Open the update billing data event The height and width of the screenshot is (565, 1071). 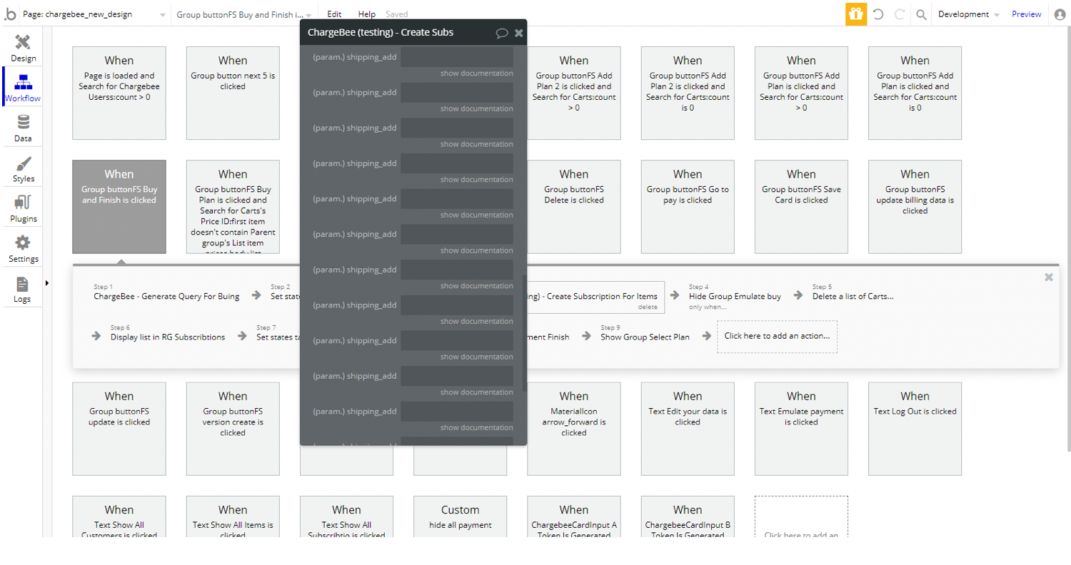click(915, 206)
